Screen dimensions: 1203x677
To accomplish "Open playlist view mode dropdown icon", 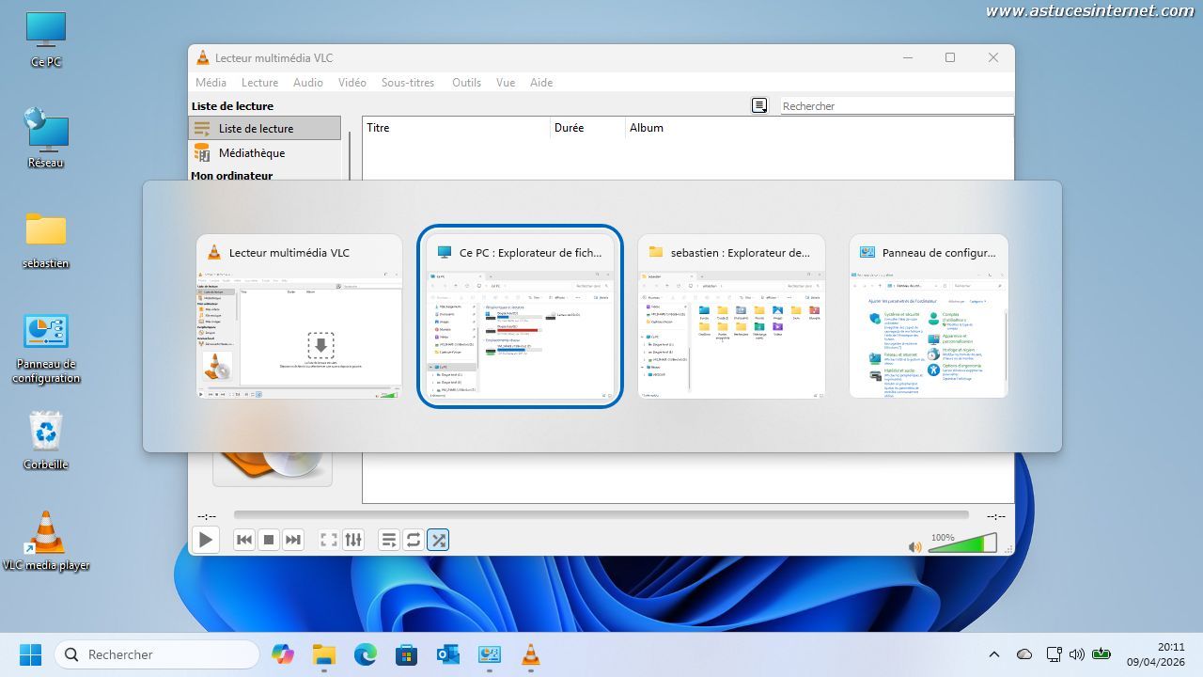I will pos(759,106).
